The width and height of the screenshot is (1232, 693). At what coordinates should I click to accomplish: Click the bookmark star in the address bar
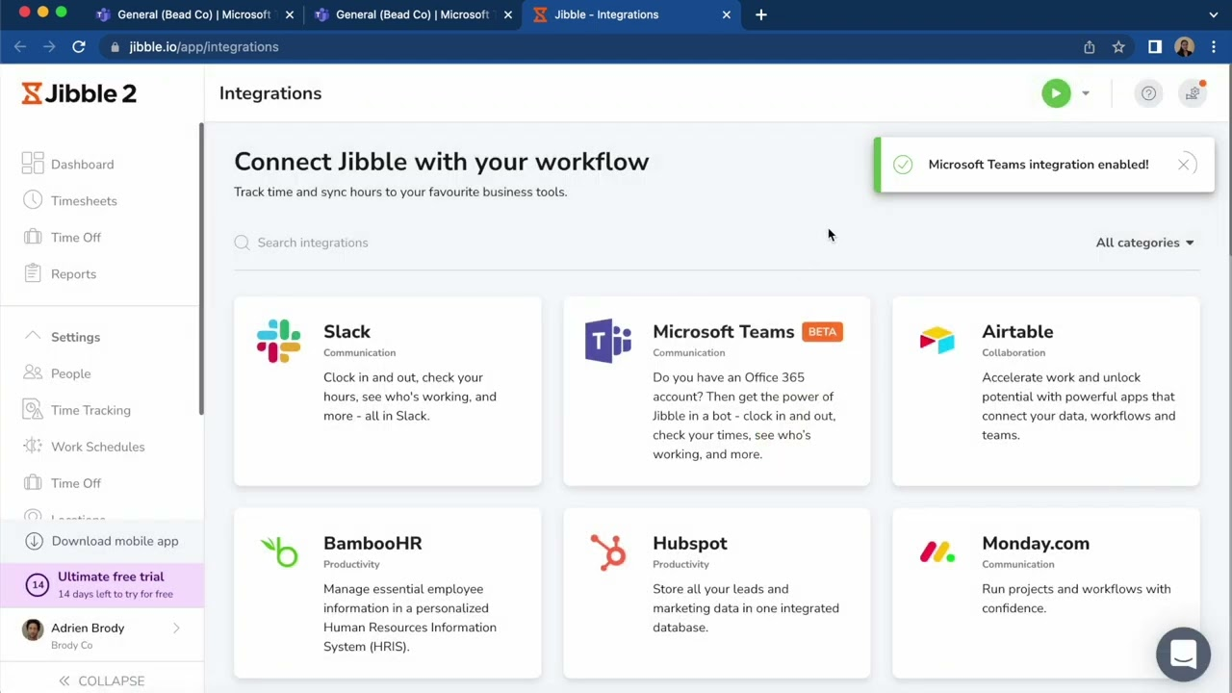1118,46
